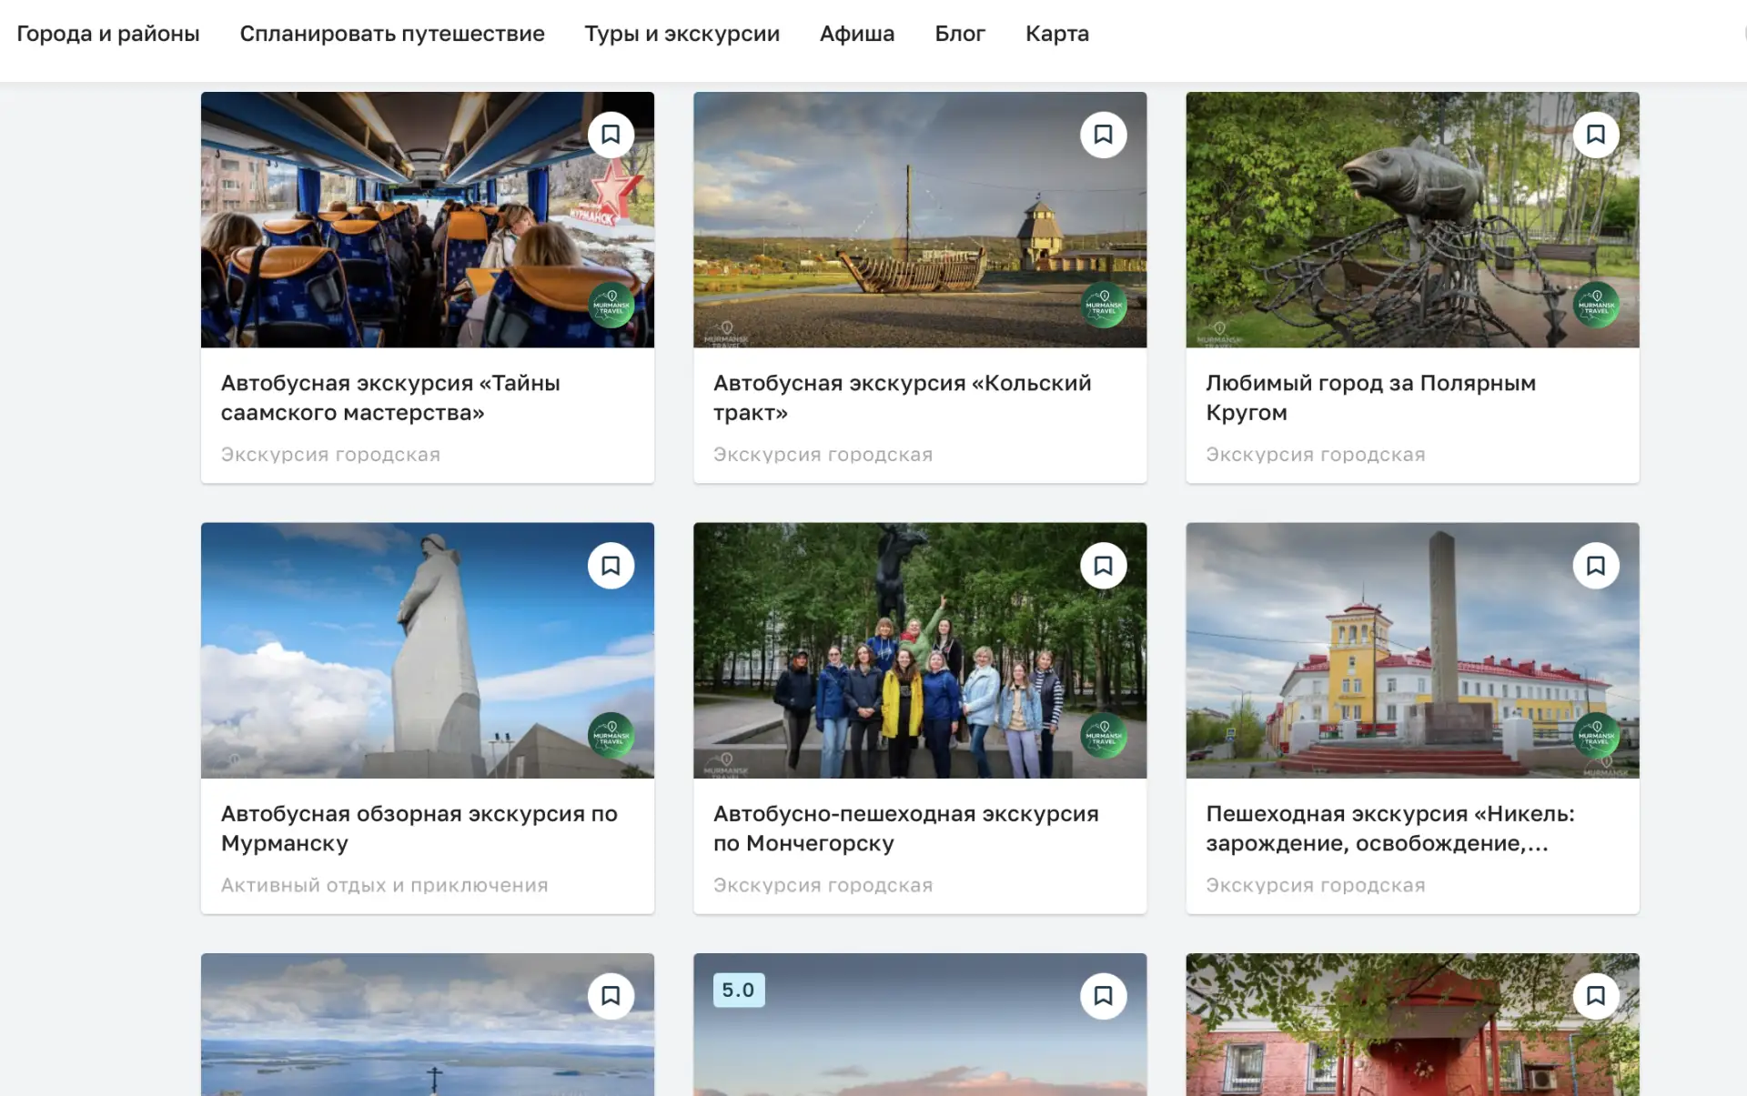Click the group of tourists photo

point(920,650)
